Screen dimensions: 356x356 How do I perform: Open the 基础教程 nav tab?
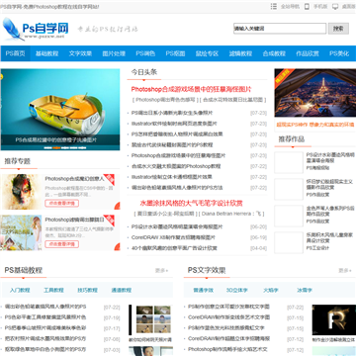pyautogui.click(x=46, y=53)
